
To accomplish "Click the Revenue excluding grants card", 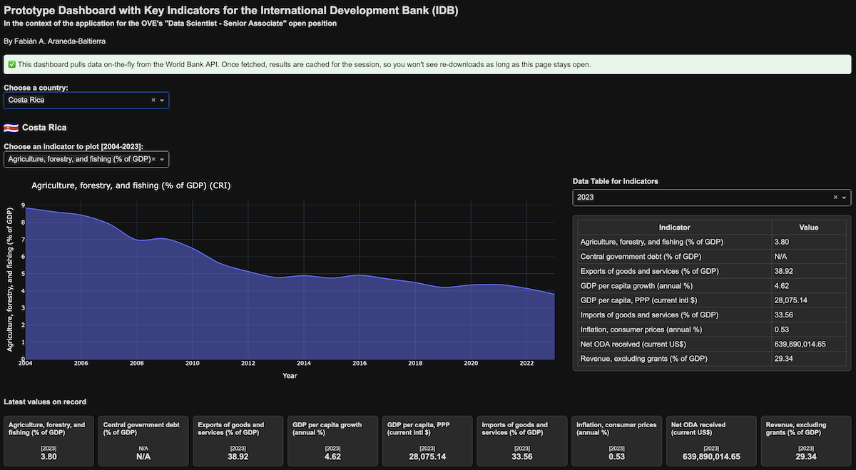I will 806,441.
